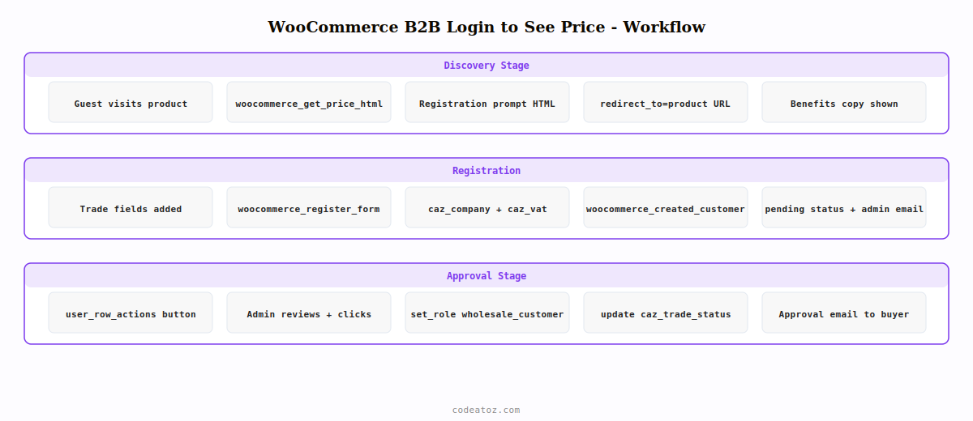The height and width of the screenshot is (421, 973).
Task: Click the 'Benefits copy shown' card
Action: [x=844, y=102]
